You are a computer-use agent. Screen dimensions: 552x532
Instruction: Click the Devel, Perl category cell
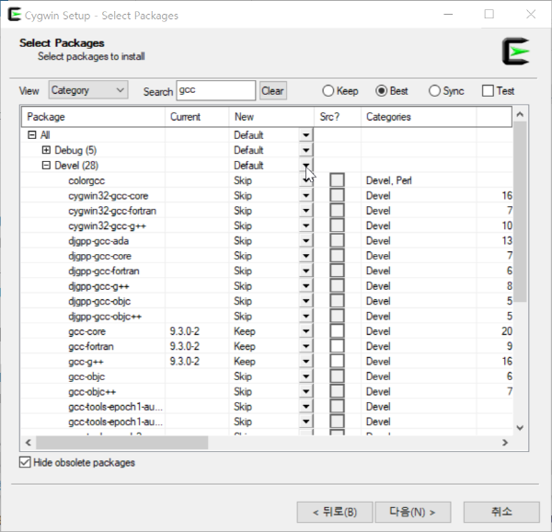pyautogui.click(x=388, y=180)
